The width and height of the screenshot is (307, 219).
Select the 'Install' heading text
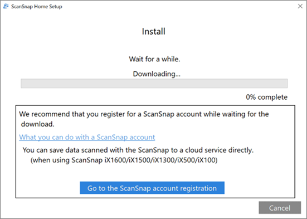[x=154, y=31]
